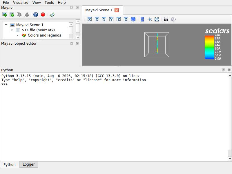Click the colored heart slice in the scene
Image resolution: width=232 pixels, height=174 pixels.
[157, 43]
